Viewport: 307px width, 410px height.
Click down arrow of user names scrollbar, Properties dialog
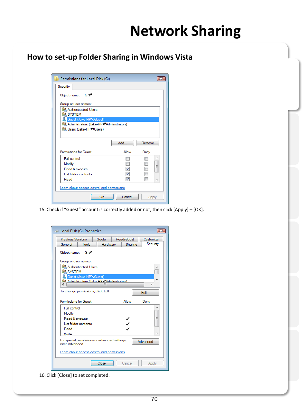pyautogui.click(x=157, y=280)
